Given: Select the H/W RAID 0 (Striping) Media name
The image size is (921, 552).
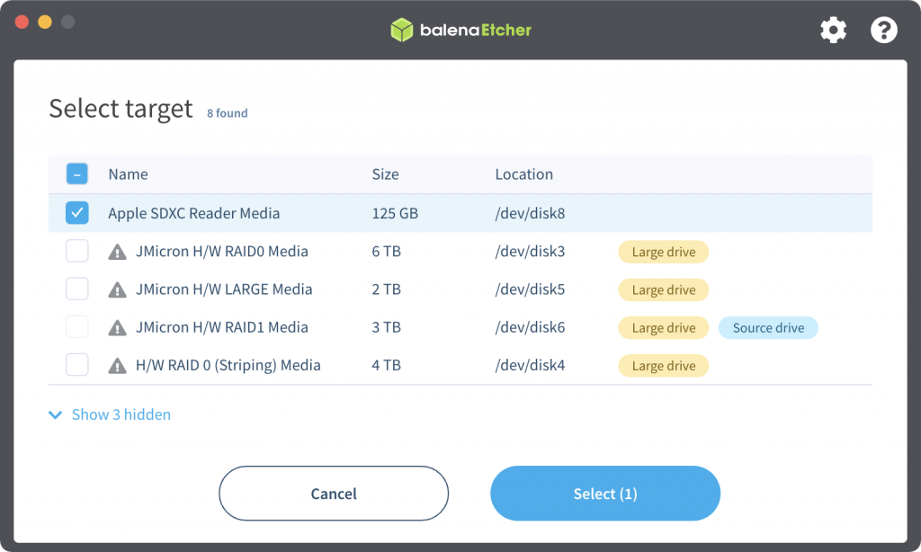Looking at the screenshot, I should (x=228, y=365).
